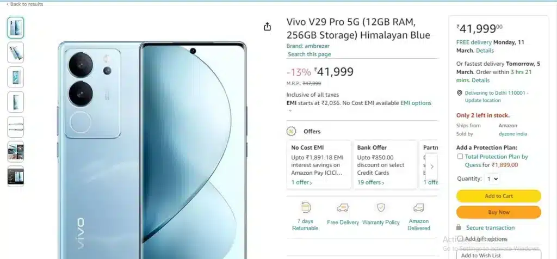The height and width of the screenshot is (259, 557).
Task: Expand the EMI options chevron
Action: [x=290, y=110]
